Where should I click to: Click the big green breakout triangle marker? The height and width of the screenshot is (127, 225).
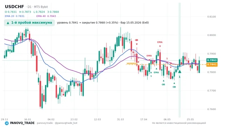tap(180, 71)
